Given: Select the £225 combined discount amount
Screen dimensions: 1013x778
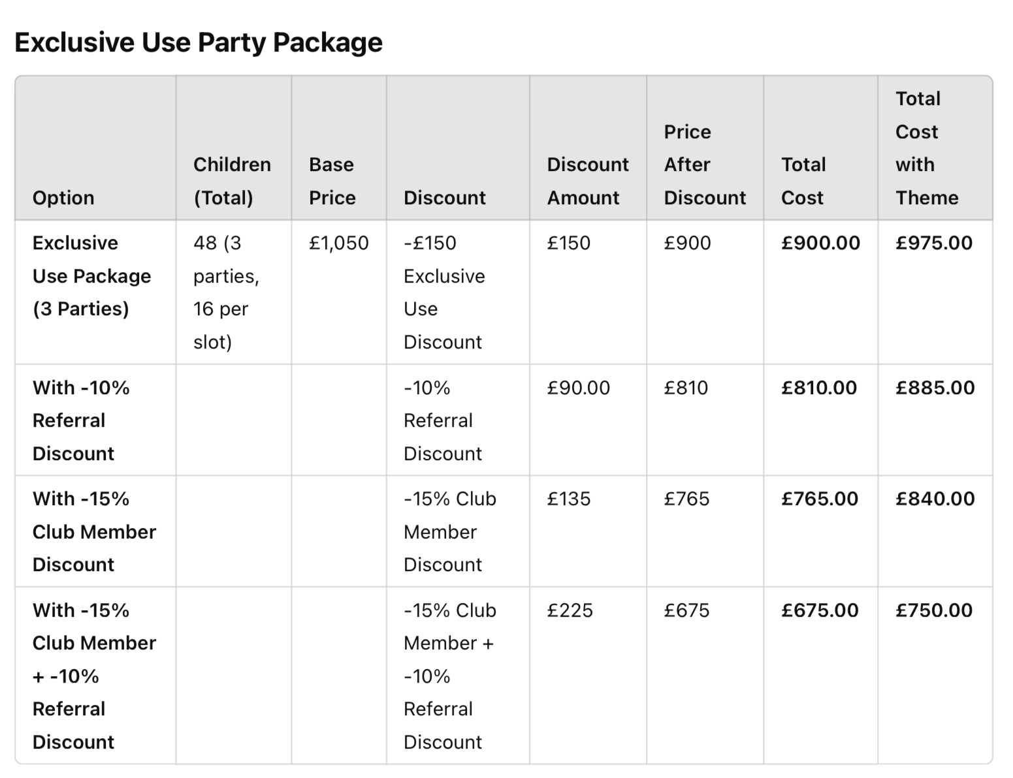Looking at the screenshot, I should tap(570, 610).
